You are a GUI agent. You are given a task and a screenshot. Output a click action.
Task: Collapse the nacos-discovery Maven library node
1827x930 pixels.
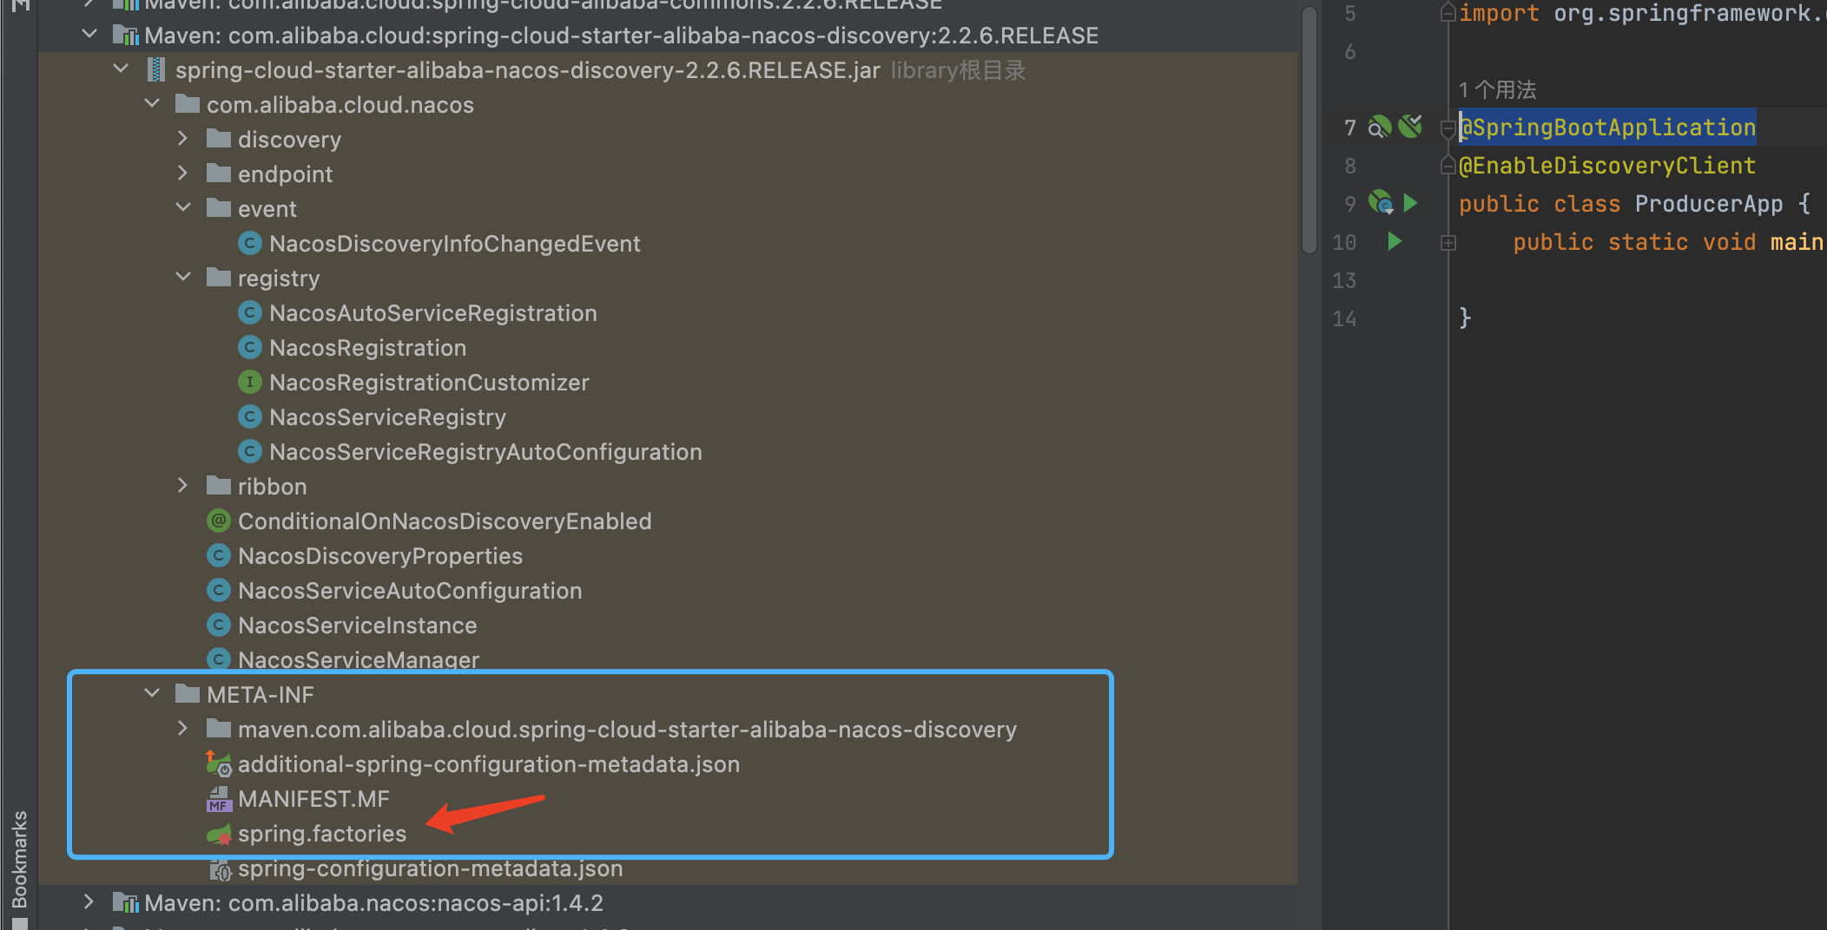tap(89, 35)
